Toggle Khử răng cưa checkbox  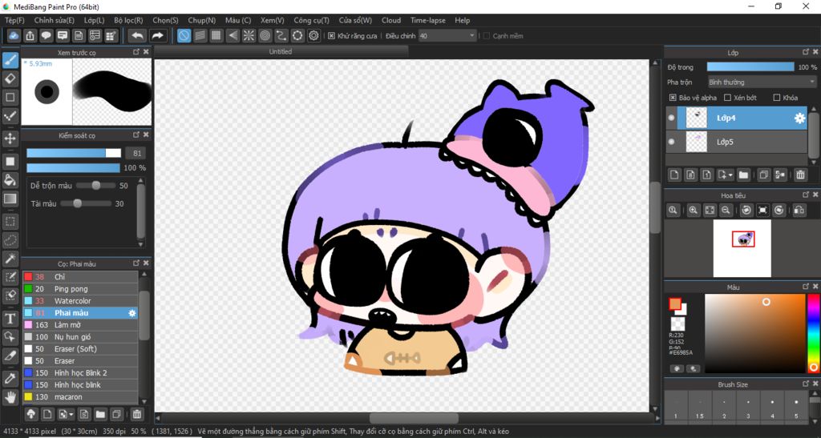click(331, 35)
